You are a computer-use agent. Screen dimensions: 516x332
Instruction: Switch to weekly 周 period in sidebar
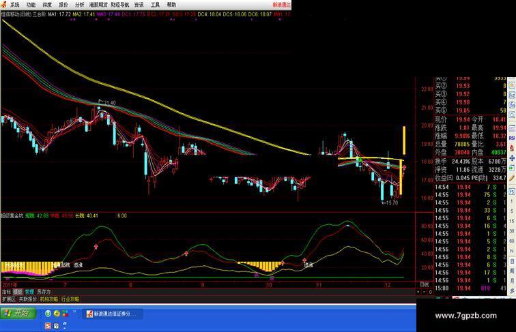point(512,271)
